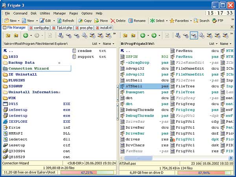Select the Connection Wizard folder

point(37,68)
